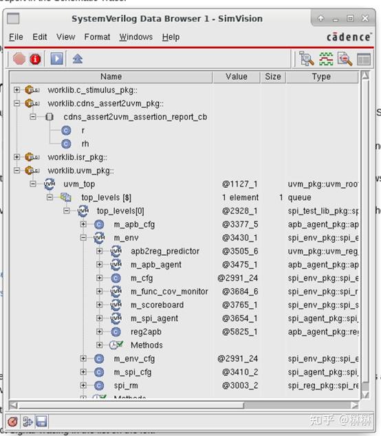This screenshot has height=436, width=381.
Task: Click the value @1127_1 of uvm_top
Action: click(240, 184)
